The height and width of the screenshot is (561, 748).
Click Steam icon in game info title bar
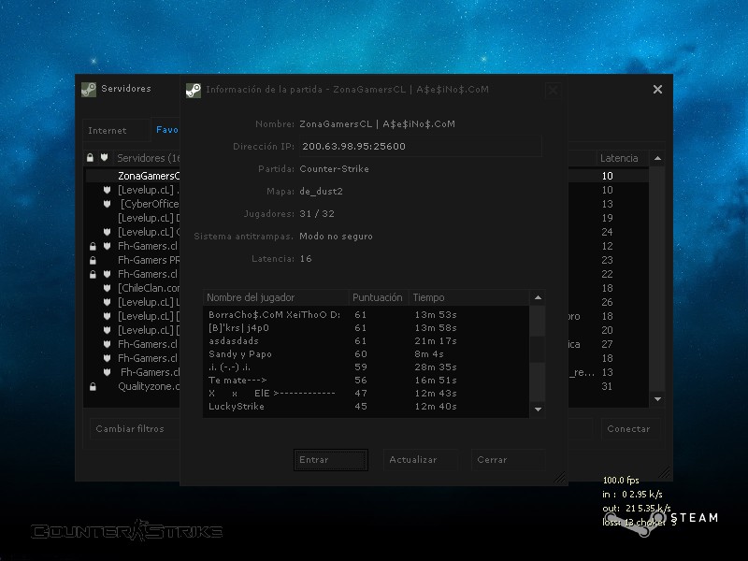point(194,90)
